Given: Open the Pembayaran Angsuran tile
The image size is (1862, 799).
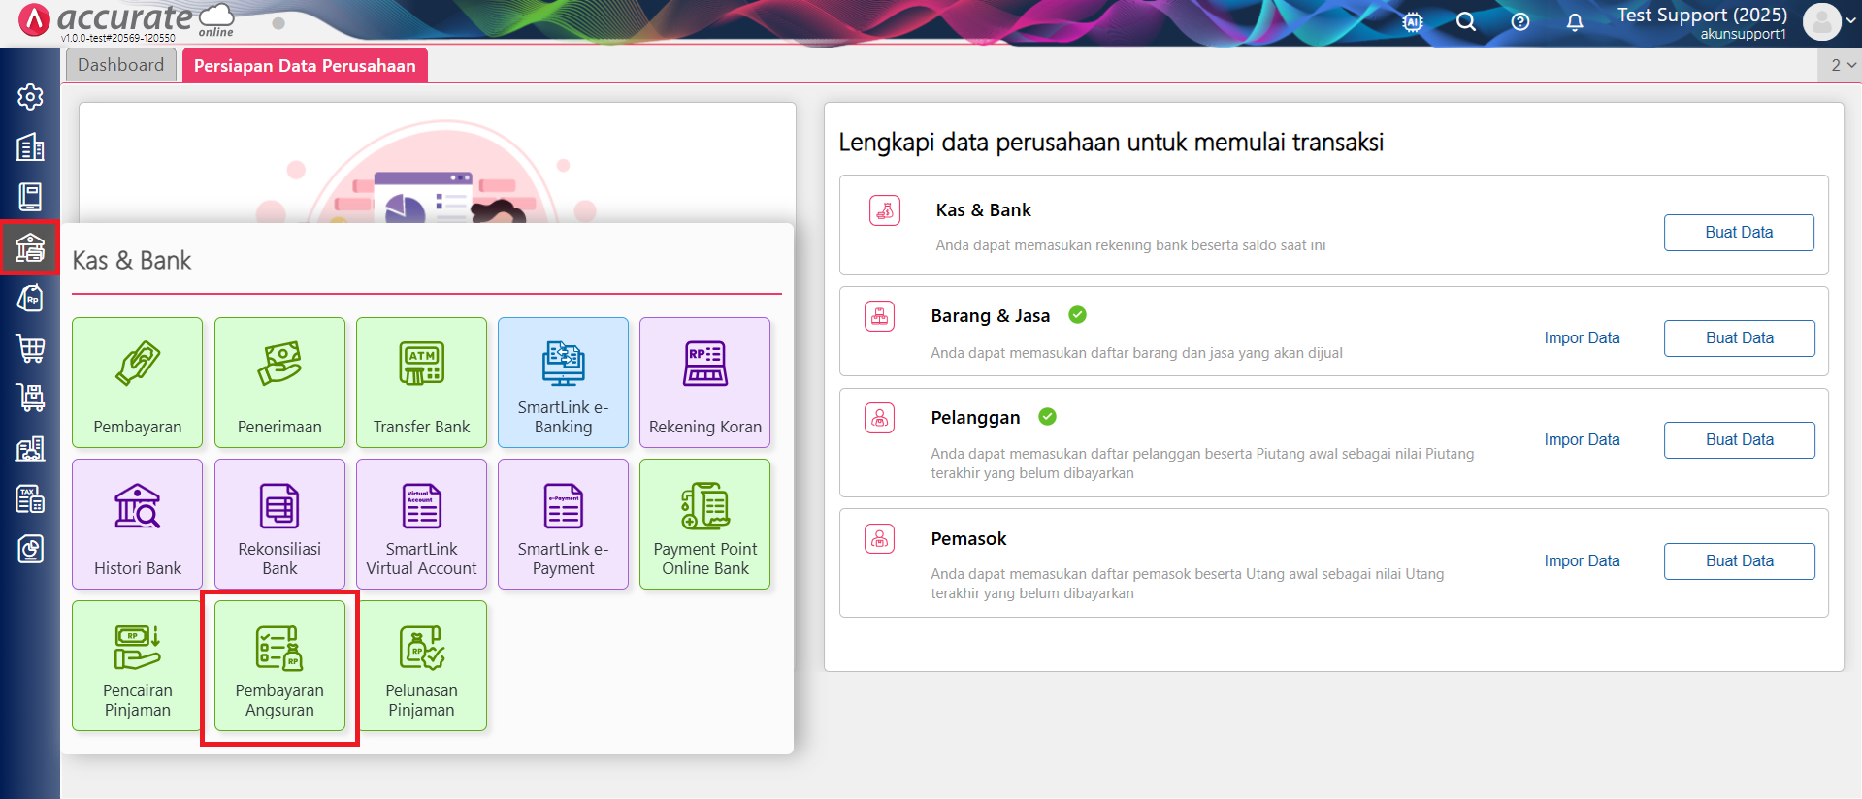Looking at the screenshot, I should click(x=279, y=665).
